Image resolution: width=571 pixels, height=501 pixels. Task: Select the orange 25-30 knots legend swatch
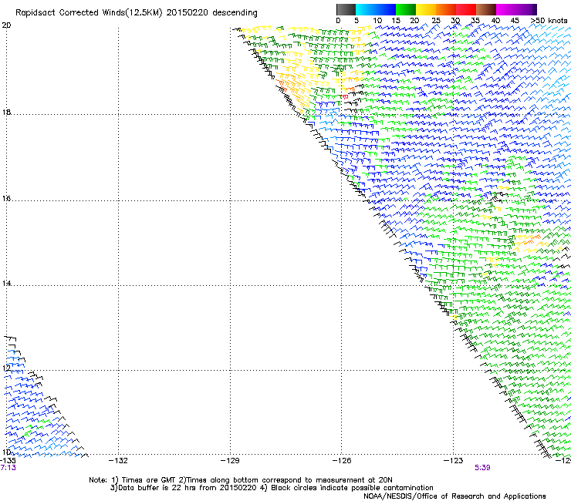(x=446, y=9)
